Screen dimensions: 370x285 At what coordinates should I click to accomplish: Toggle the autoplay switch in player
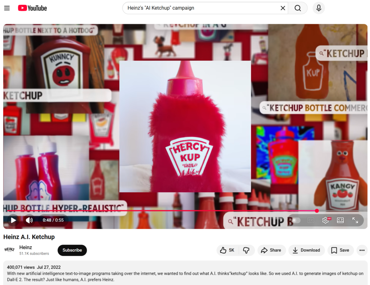(296, 220)
